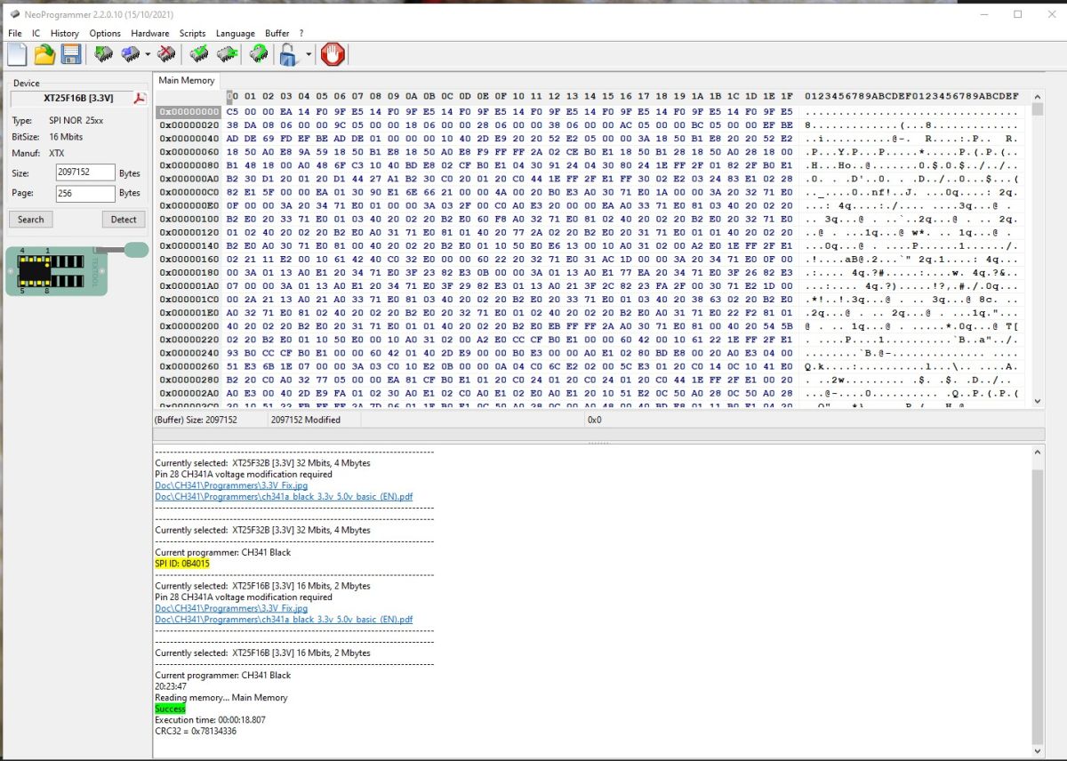This screenshot has height=761, width=1067.
Task: Open first ch341a_black basic (EN).pdf link under XT25F32B
Action: click(284, 497)
